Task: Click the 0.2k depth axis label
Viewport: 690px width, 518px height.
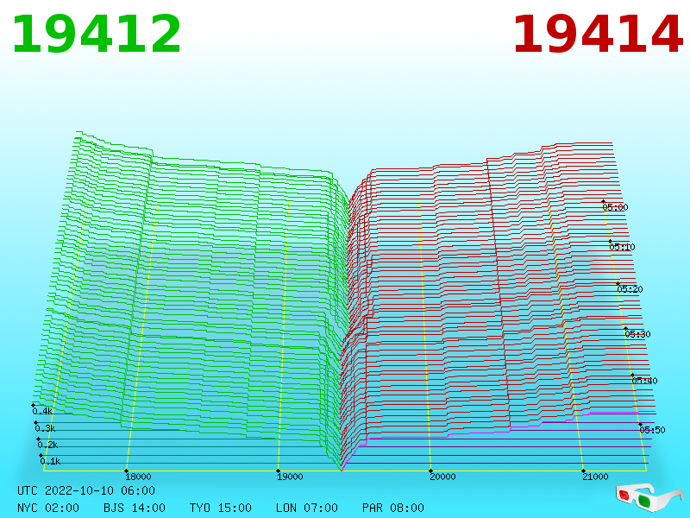Action: [47, 445]
